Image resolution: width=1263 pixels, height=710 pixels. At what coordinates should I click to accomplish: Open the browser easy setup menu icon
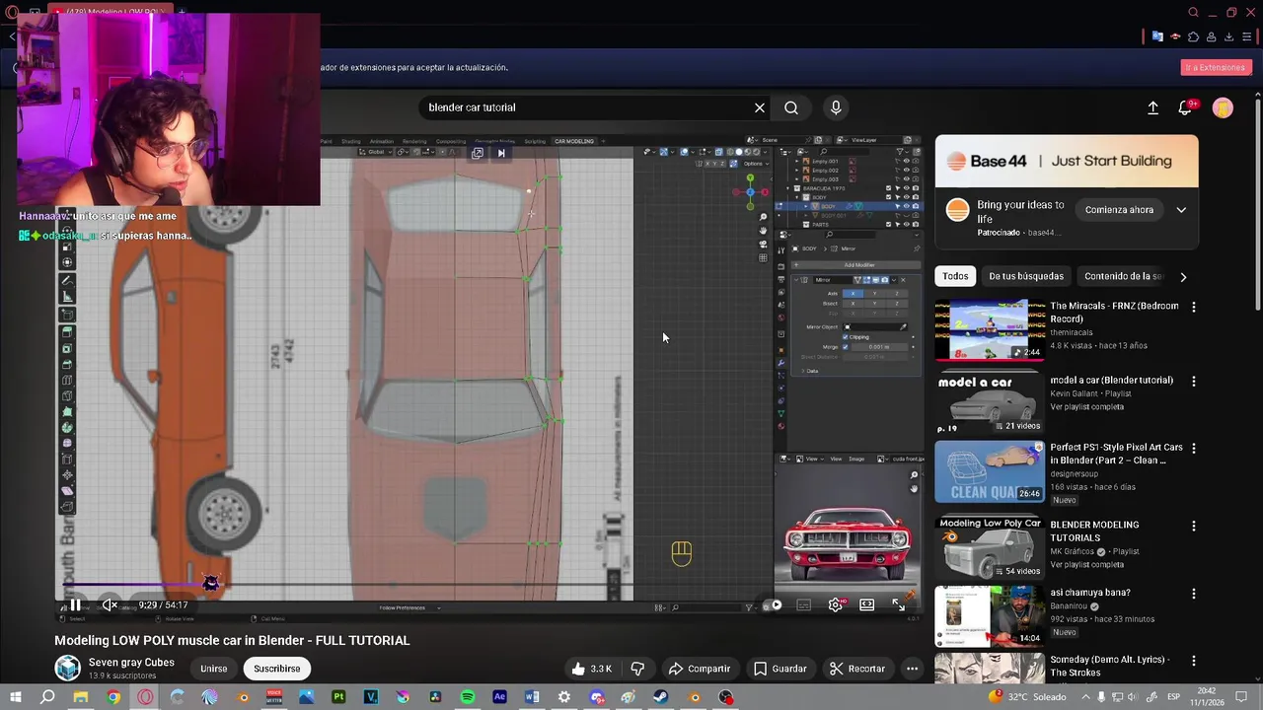coord(1247,37)
